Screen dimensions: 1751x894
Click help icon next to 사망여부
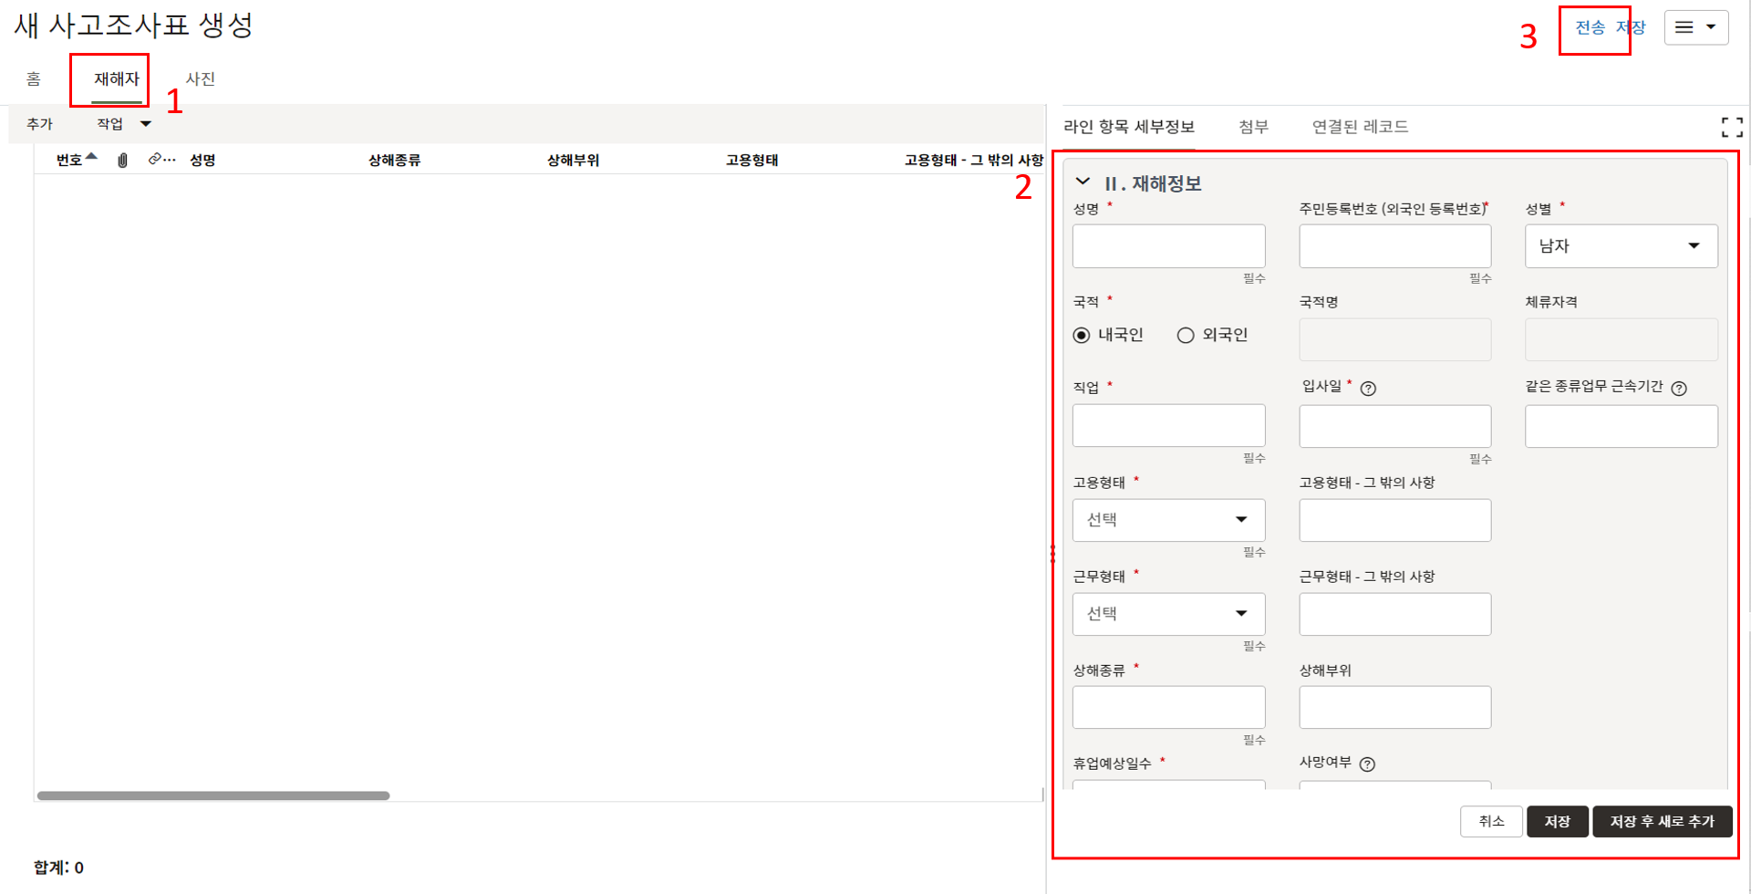pyautogui.click(x=1367, y=764)
